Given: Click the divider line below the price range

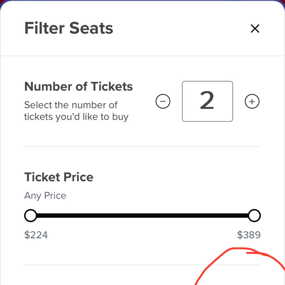Looking at the screenshot, I should coord(142,265).
